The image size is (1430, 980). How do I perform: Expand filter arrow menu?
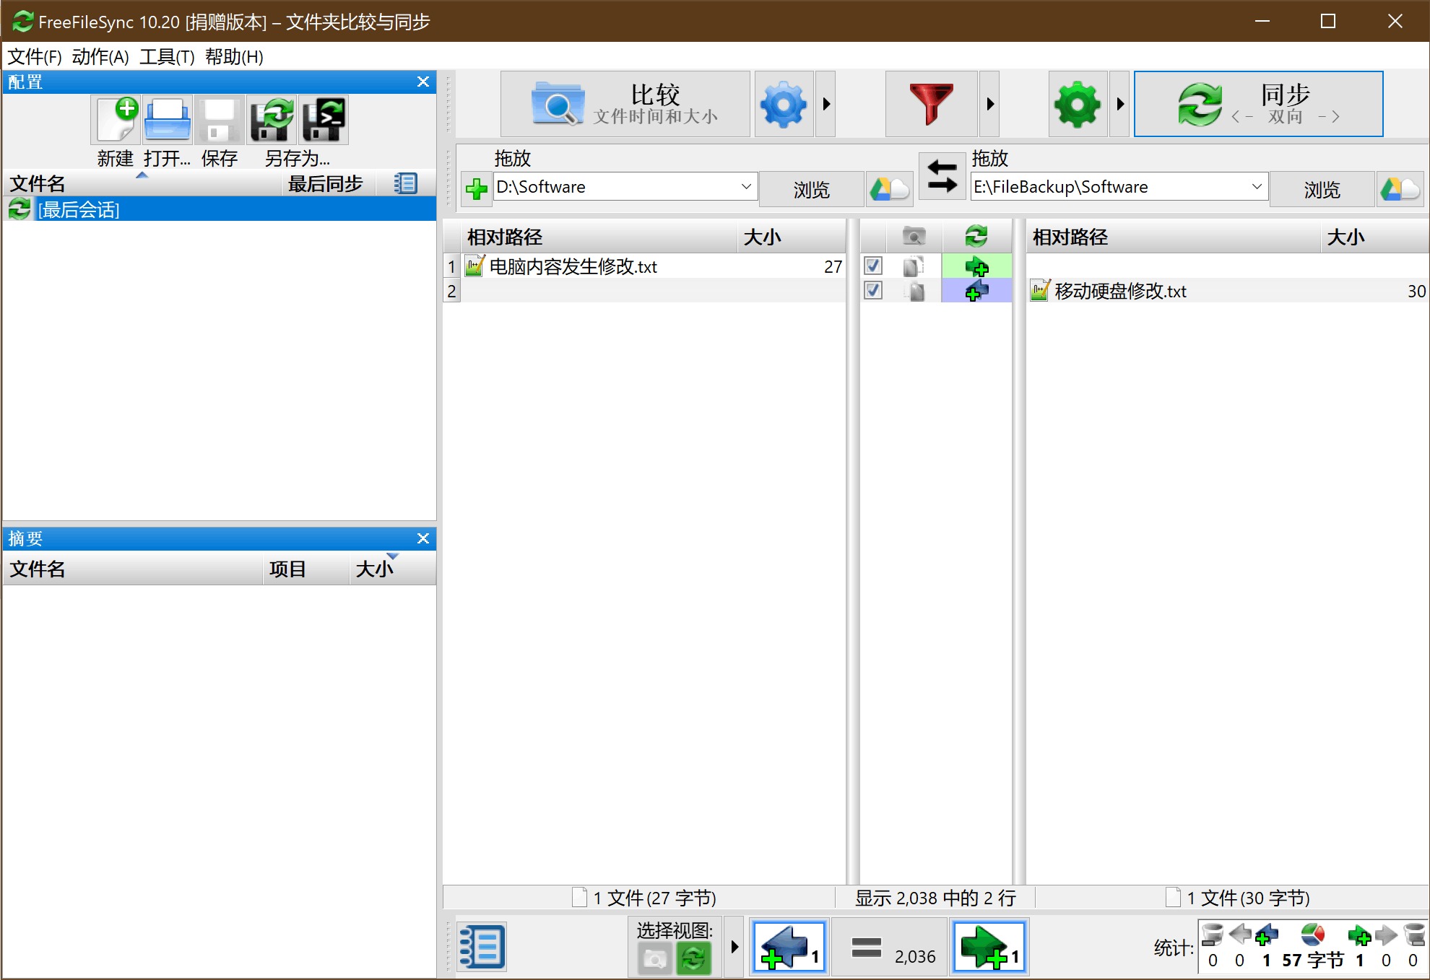pos(989,104)
